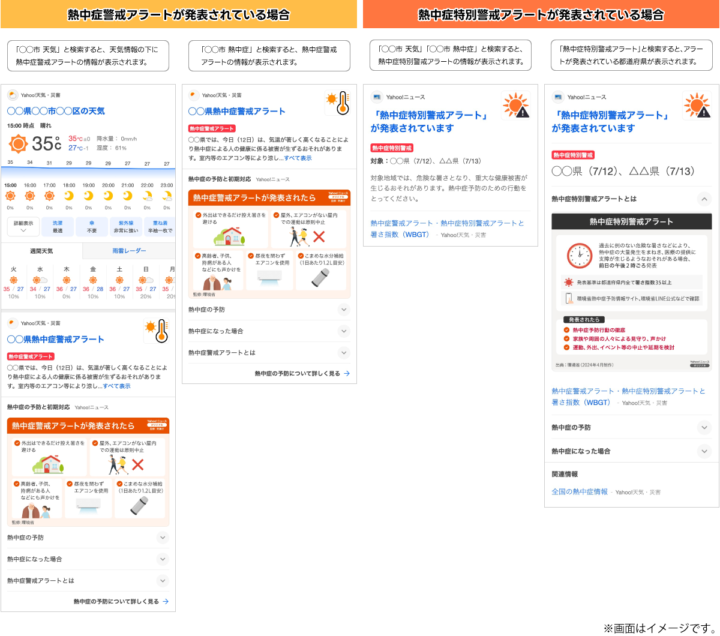The height and width of the screenshot is (636, 720).
Task: Expand 熱中症の予防 in the prefecture list card
Action: [631, 428]
